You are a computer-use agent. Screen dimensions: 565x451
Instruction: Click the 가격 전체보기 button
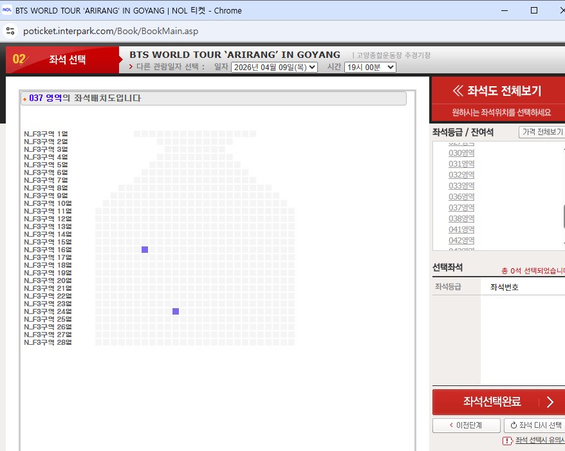click(x=542, y=132)
